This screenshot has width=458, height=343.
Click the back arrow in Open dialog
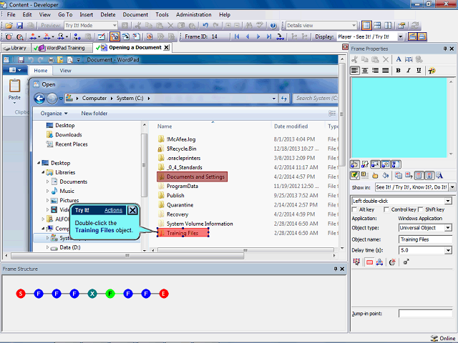coord(40,99)
